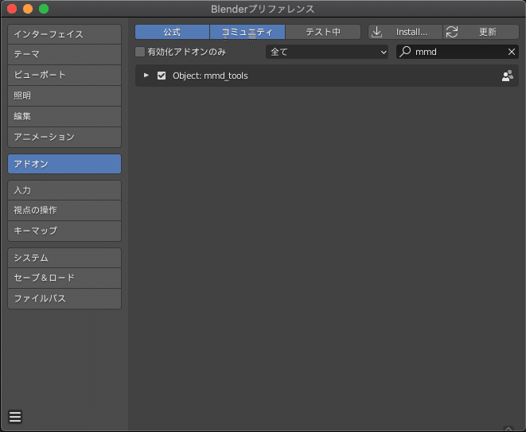Maximize the window with green button

(x=44, y=9)
